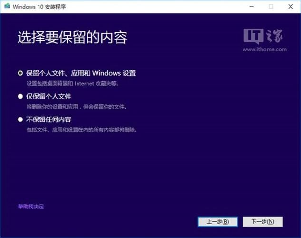Go back with 上一步(B) button

218,222
